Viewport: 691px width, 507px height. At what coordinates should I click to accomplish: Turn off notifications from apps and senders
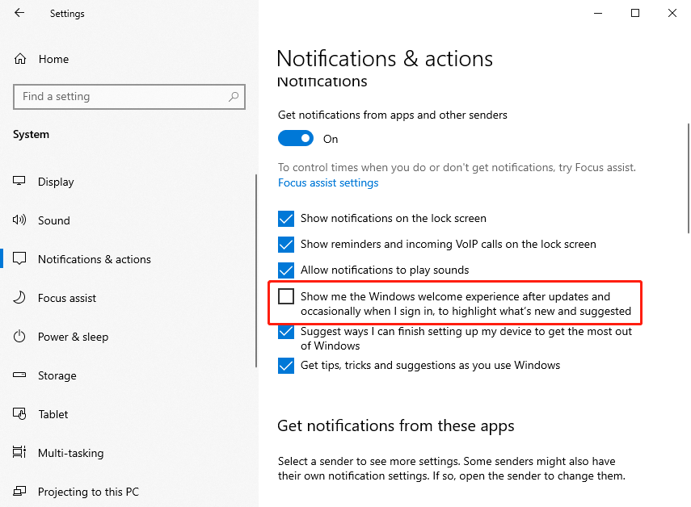click(x=296, y=138)
